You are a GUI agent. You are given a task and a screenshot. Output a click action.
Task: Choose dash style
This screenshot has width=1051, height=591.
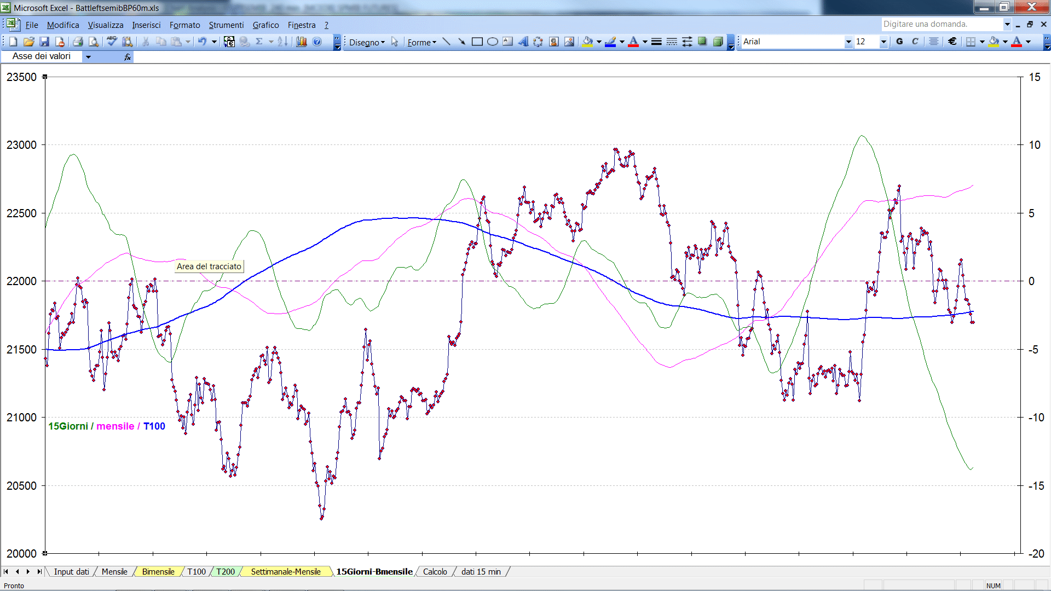[672, 42]
